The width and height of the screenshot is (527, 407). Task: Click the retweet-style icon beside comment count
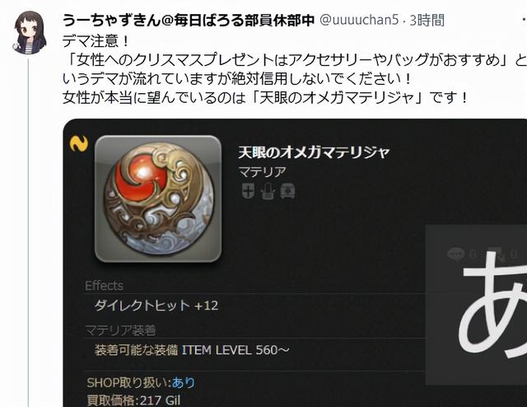tap(497, 255)
